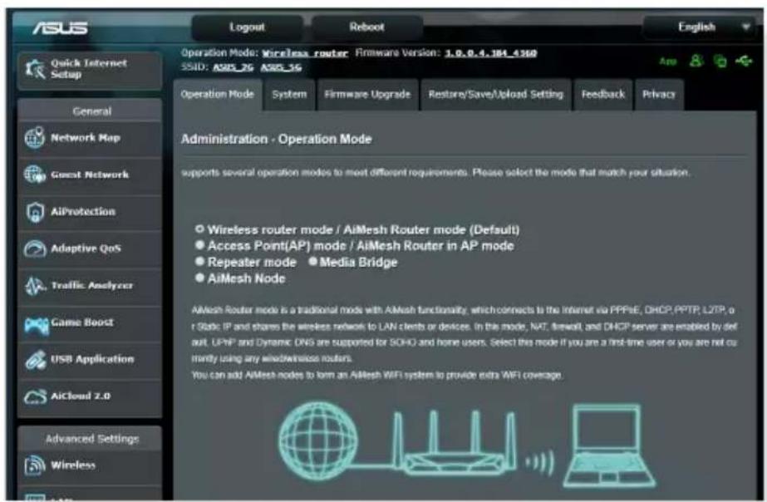The height and width of the screenshot is (502, 767).
Task: Open Adaptive QoS menu label
Action: [x=86, y=249]
